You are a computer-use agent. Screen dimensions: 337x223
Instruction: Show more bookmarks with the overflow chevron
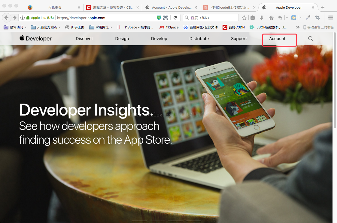click(298, 27)
